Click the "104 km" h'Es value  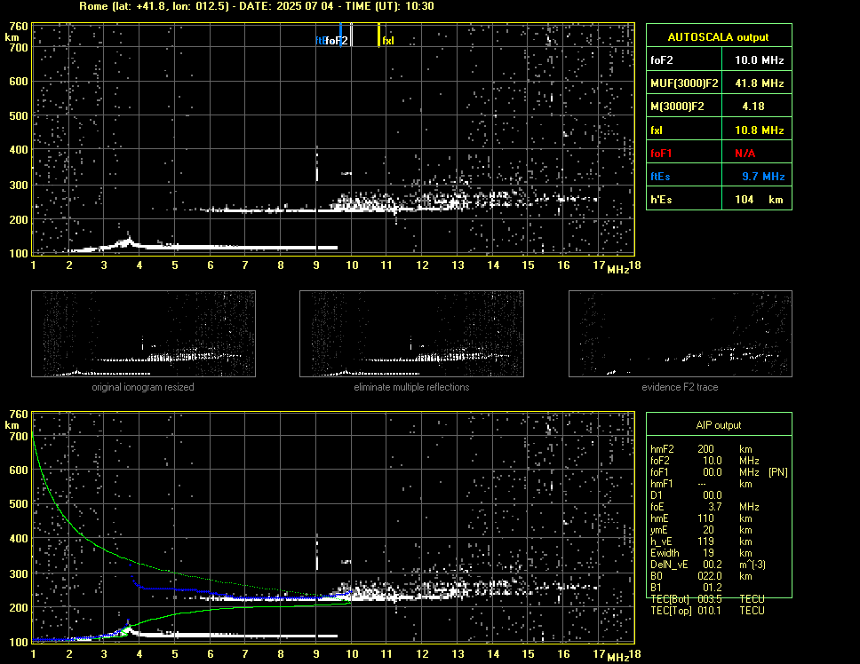[x=759, y=200]
